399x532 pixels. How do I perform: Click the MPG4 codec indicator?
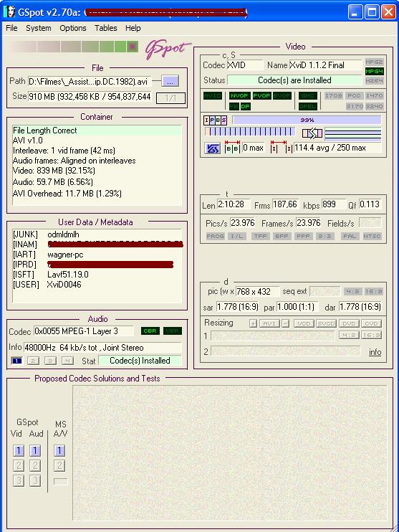click(x=374, y=71)
